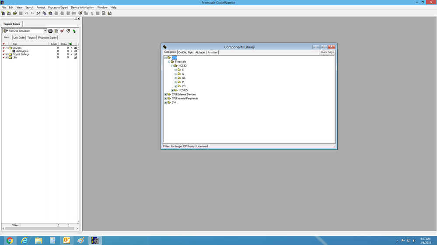Click the Quick help button

pos(327,52)
